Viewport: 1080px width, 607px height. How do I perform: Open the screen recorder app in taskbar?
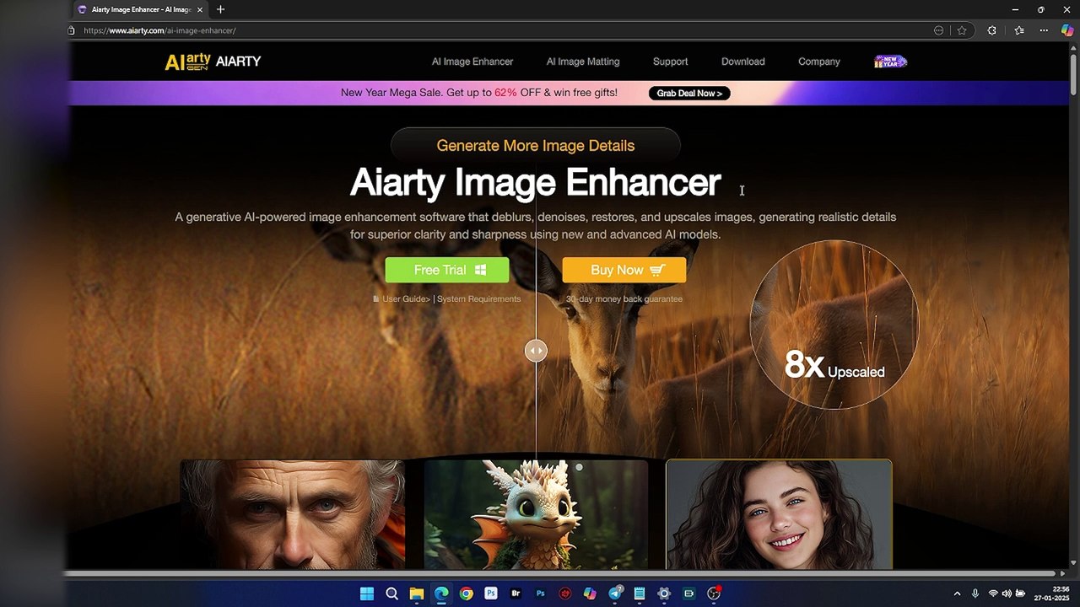688,594
